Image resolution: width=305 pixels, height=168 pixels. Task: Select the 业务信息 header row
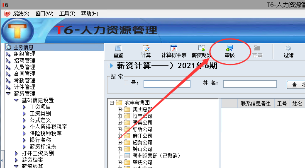pos(54,47)
